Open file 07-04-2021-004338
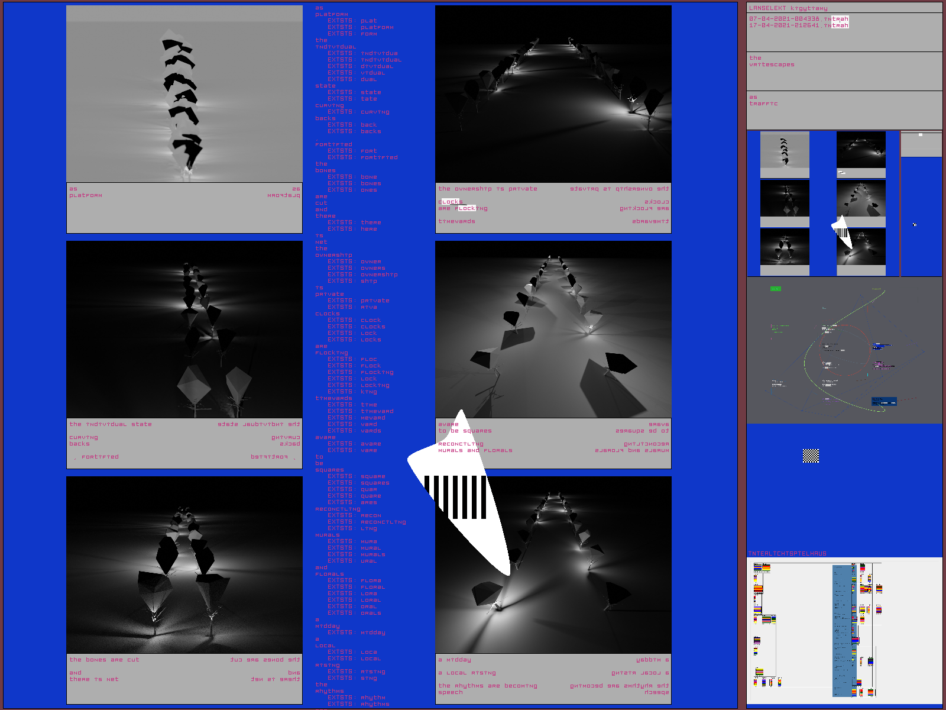The width and height of the screenshot is (946, 710). [798, 19]
